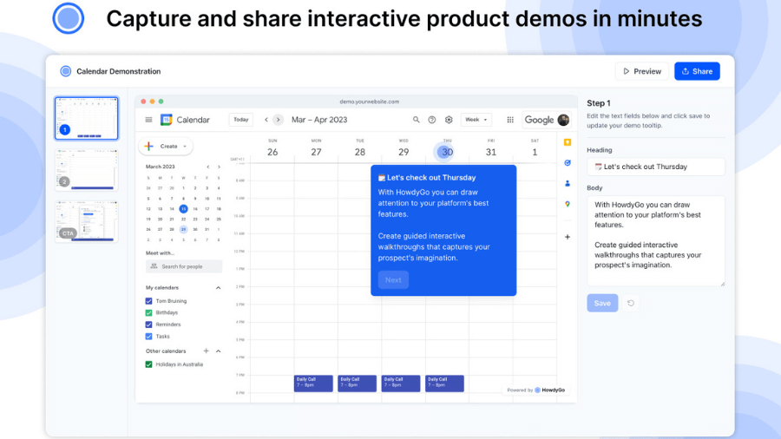The width and height of the screenshot is (781, 439).
Task: Select Tuesday 28 column header
Action: click(360, 149)
